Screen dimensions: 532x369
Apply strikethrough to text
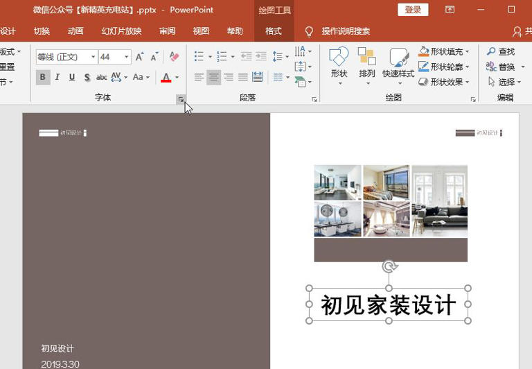coord(101,77)
